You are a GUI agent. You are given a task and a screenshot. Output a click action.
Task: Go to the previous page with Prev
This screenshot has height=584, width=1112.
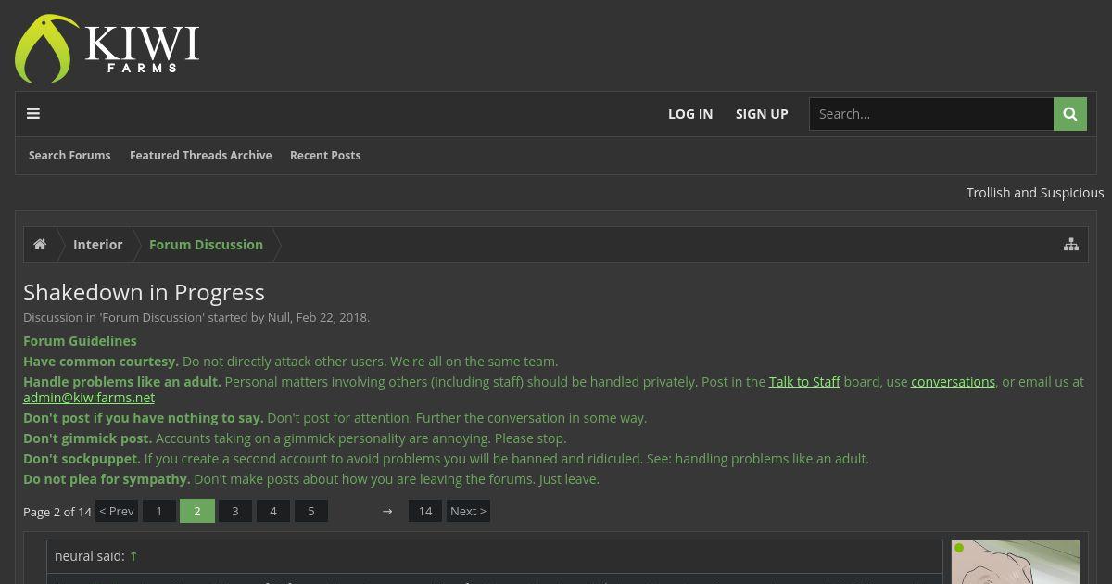117,511
